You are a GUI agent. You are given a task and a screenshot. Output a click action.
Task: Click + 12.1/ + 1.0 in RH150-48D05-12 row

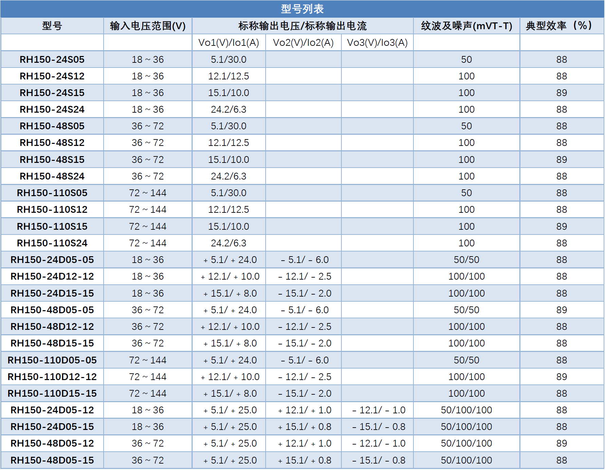(x=305, y=443)
